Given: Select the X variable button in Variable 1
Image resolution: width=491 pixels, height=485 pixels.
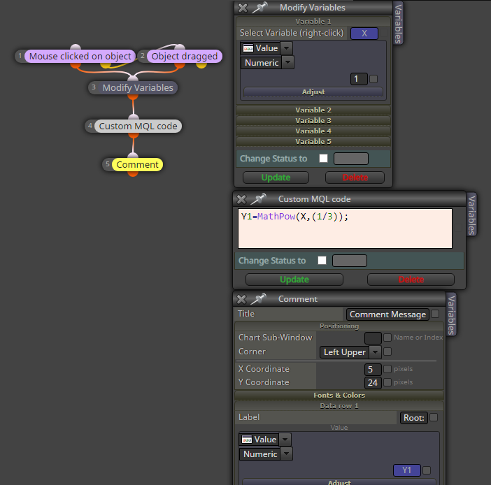Looking at the screenshot, I should (x=364, y=34).
